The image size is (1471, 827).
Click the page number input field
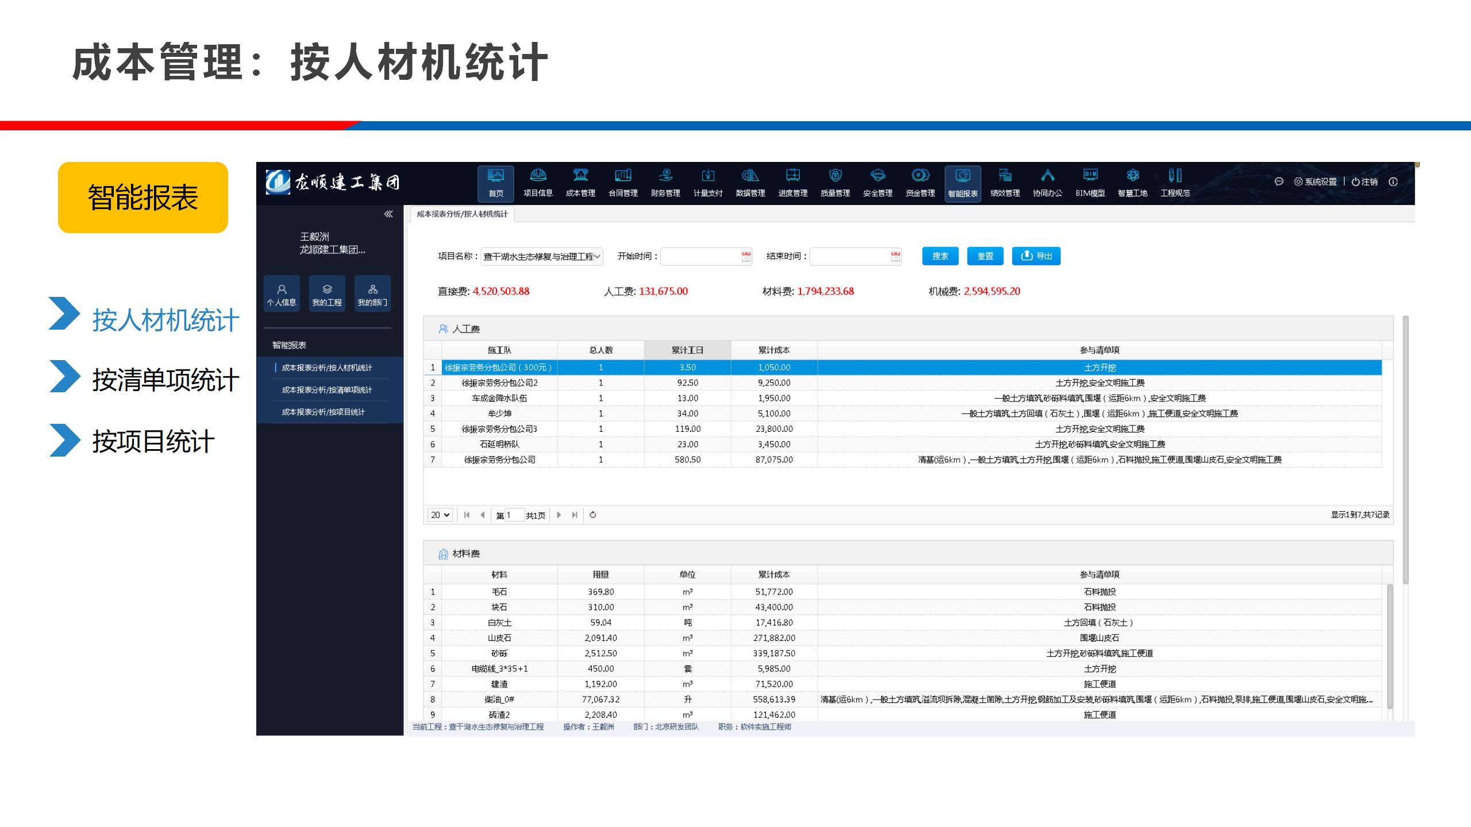[x=515, y=515]
